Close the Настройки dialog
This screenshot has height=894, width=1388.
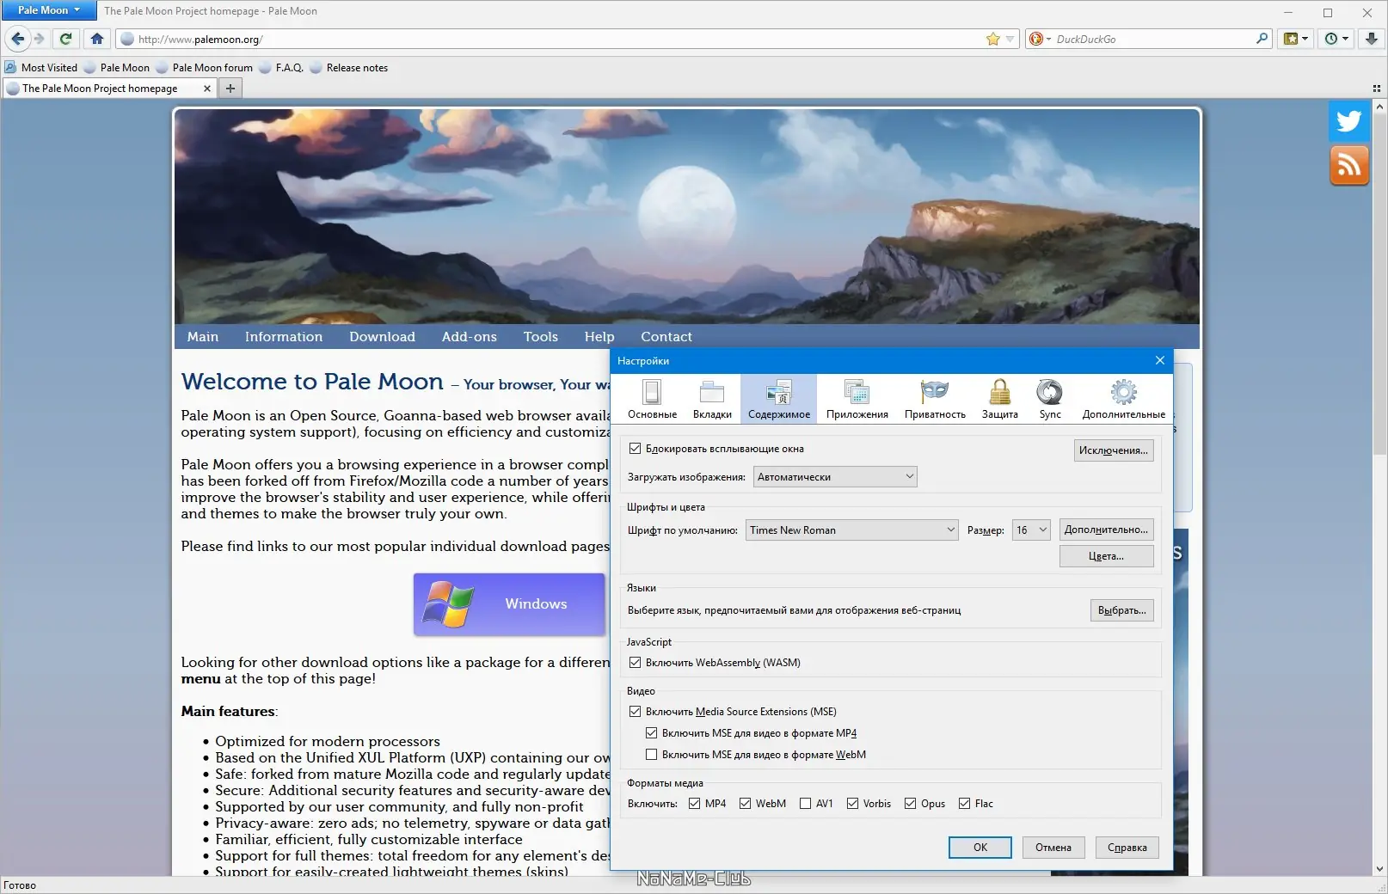click(x=1159, y=360)
